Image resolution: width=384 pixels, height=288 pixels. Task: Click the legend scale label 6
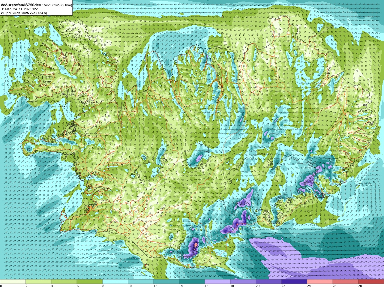78,286
